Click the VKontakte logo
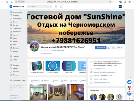This screenshot has height=101, width=134. click(x=17, y=6)
